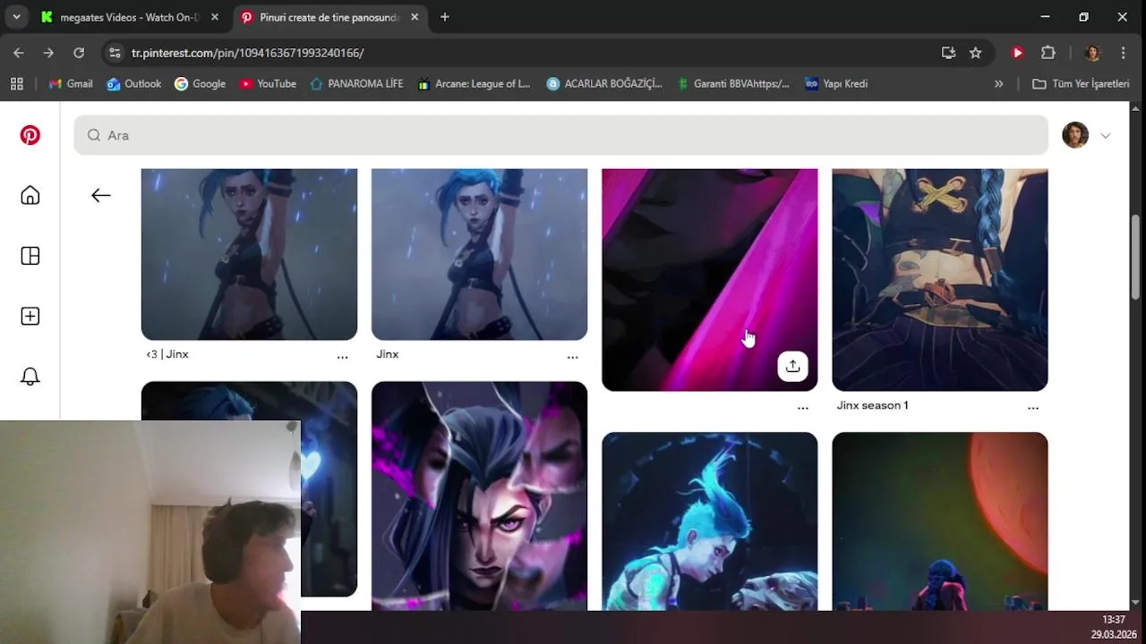1146x644 pixels.
Task: Open the Yapı Kredi bookmark
Action: [x=836, y=83]
